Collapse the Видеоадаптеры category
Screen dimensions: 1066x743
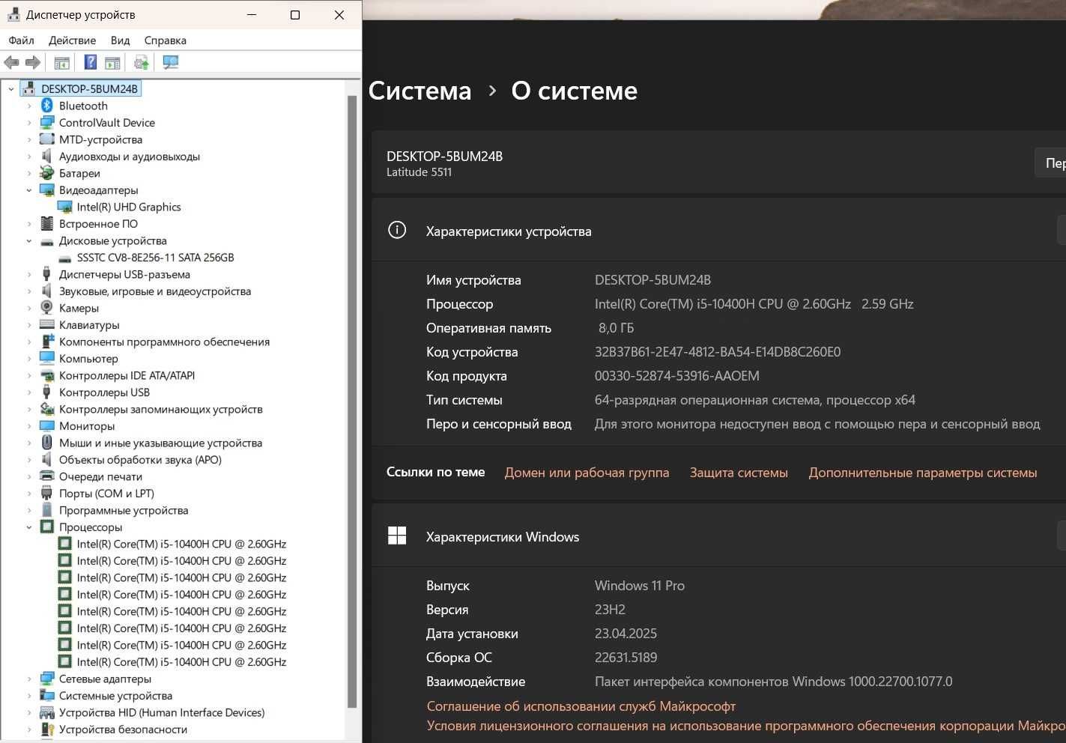pos(29,190)
